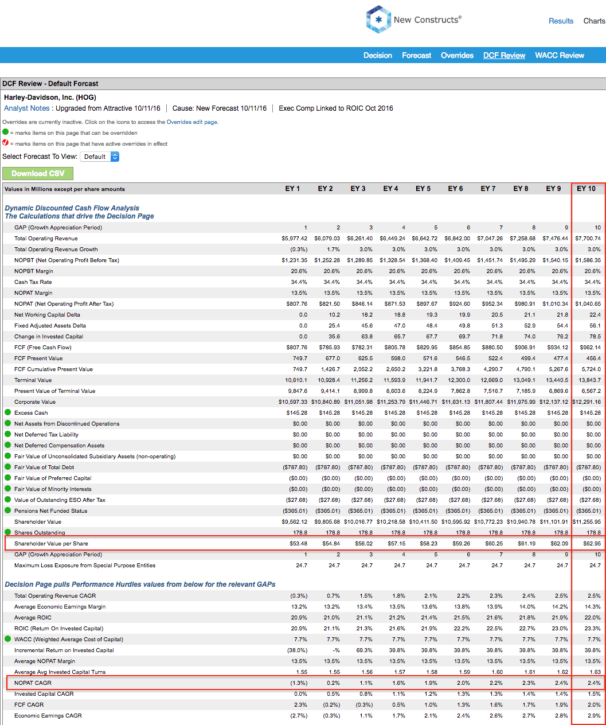Click the NOPAT CAGR row label
Viewport: 606px width, 725px height.
click(x=33, y=683)
